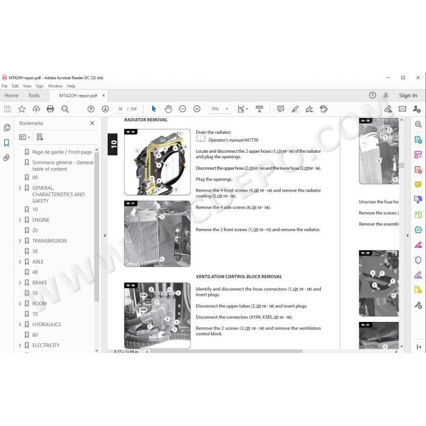The image size is (426, 426).
Task: Open the Edit menu
Action: 15,86
